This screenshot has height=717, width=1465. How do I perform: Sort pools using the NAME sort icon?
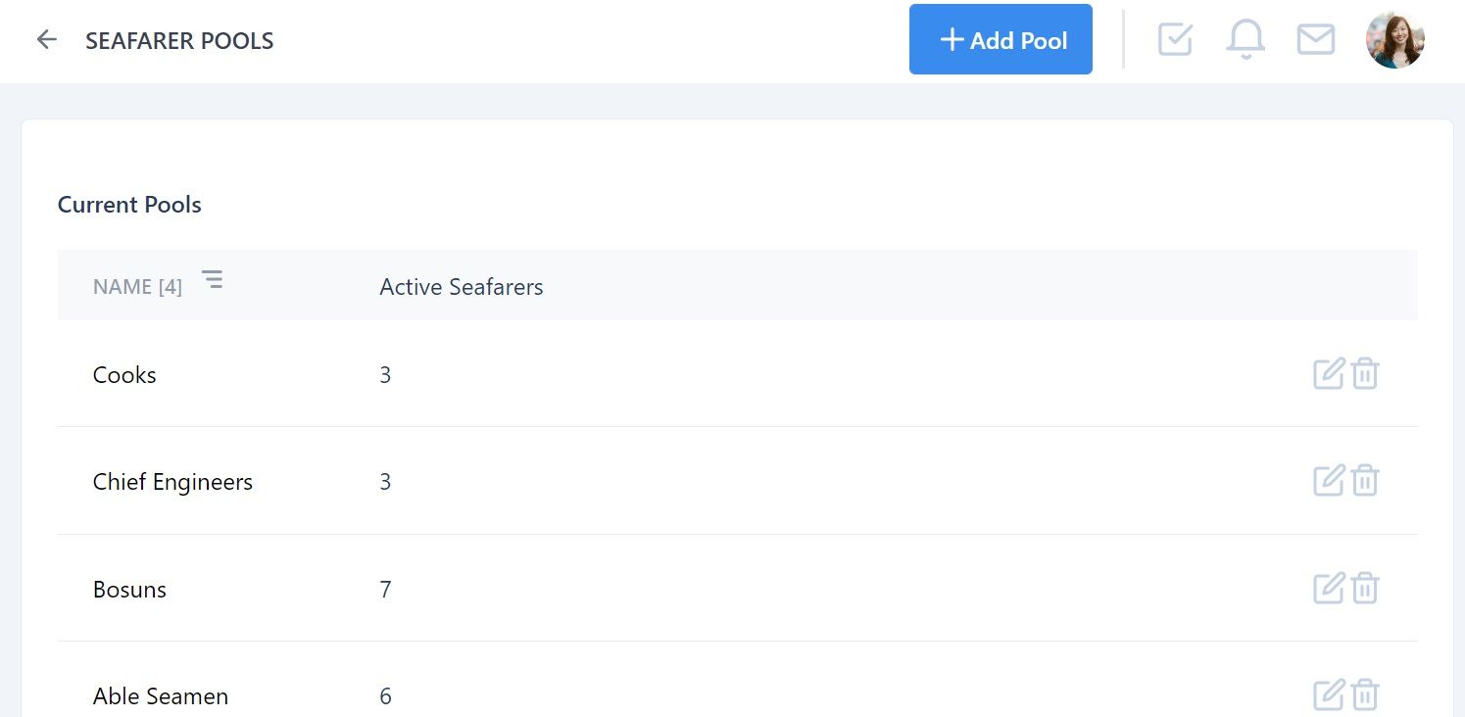(x=212, y=280)
